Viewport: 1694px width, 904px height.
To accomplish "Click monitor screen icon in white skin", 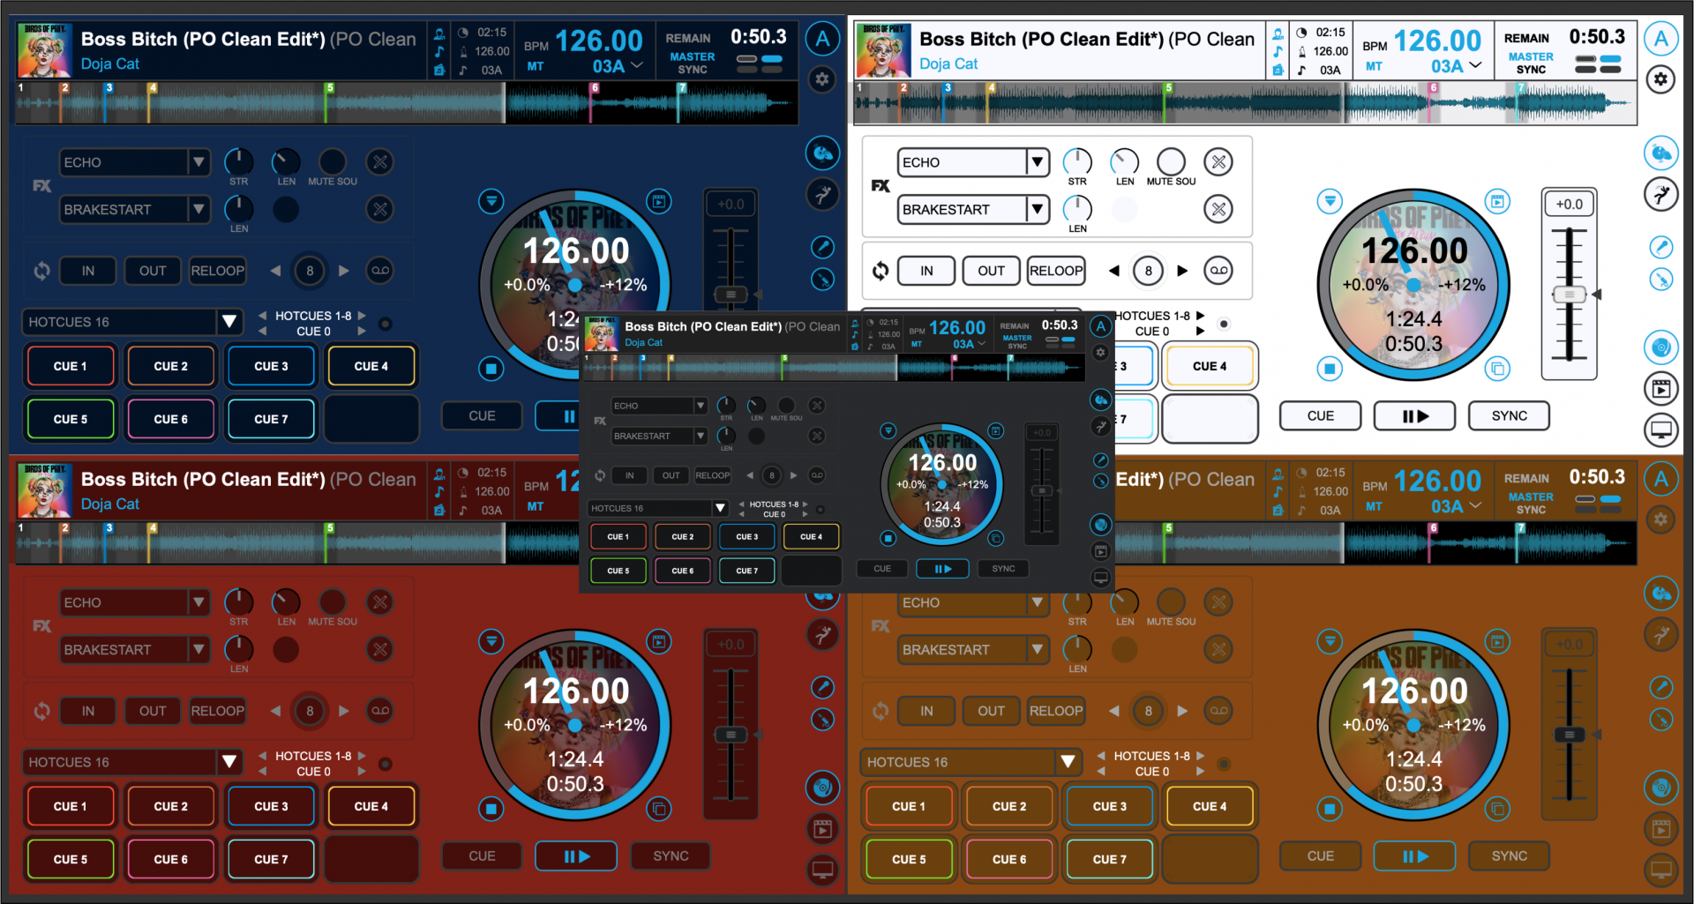I will pos(1660,430).
